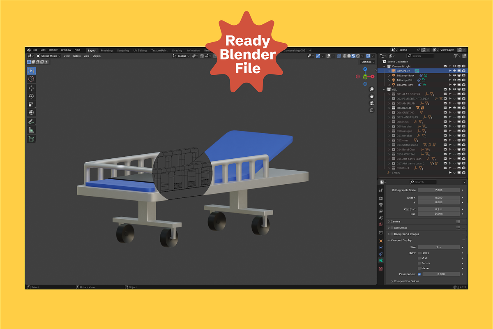Click the Passepartout opacity slider

coord(441,274)
